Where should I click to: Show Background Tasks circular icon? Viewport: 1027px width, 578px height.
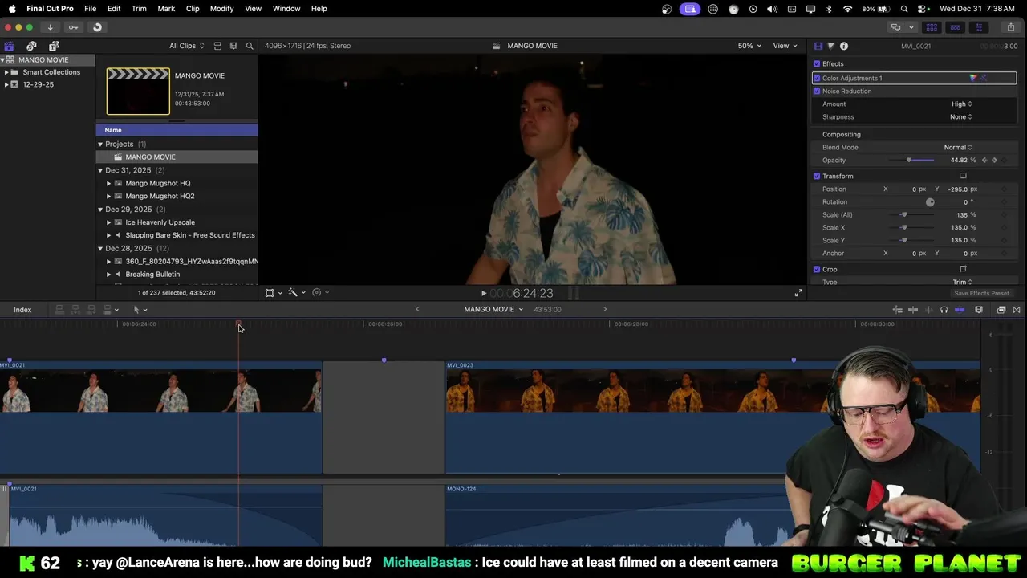click(x=97, y=27)
